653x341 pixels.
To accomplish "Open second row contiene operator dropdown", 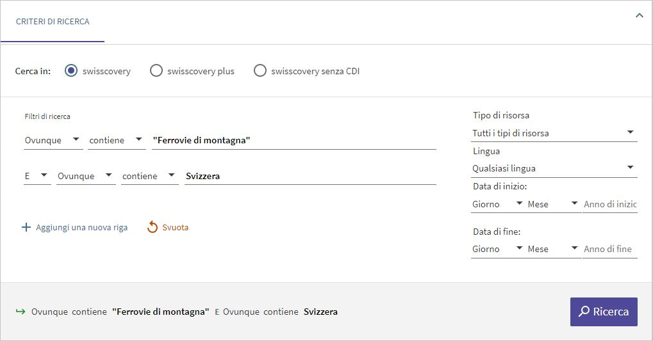I will tap(150, 176).
